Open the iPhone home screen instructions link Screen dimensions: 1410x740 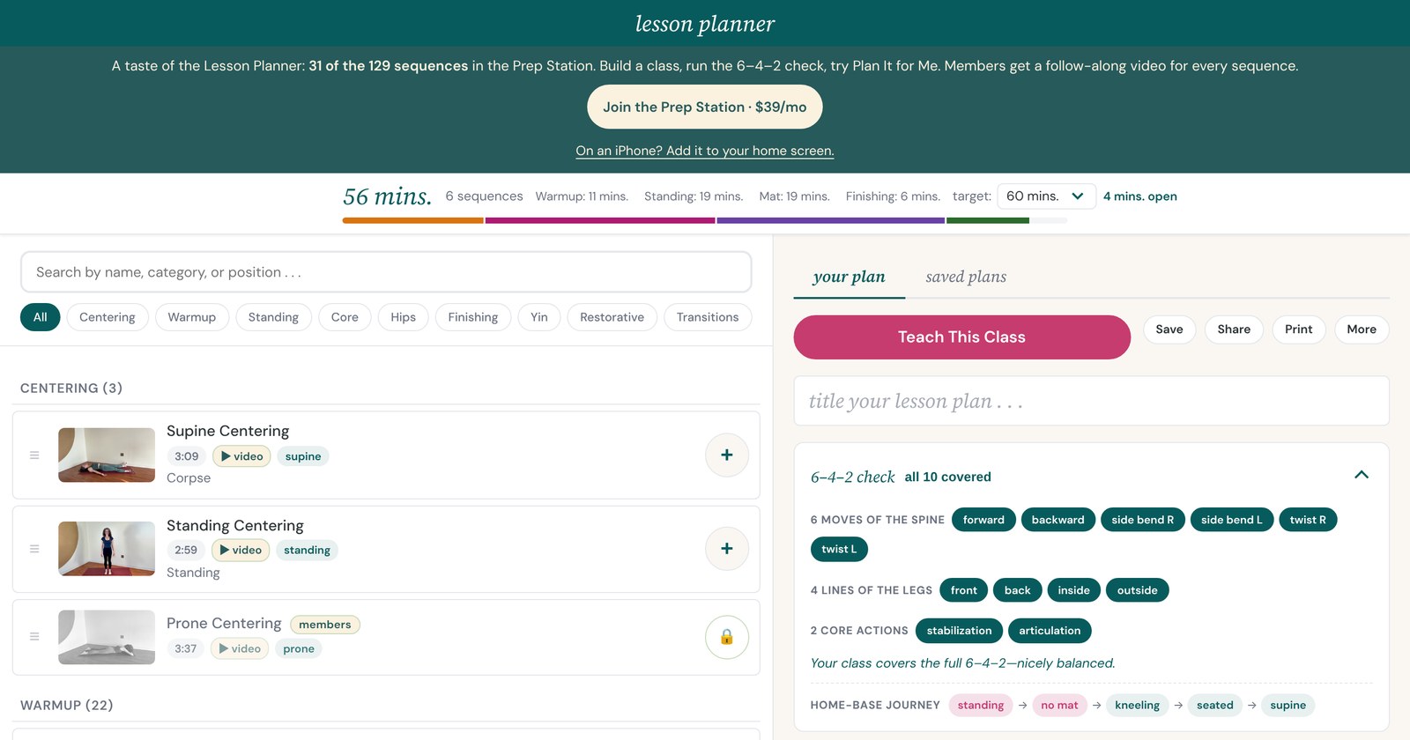click(705, 151)
